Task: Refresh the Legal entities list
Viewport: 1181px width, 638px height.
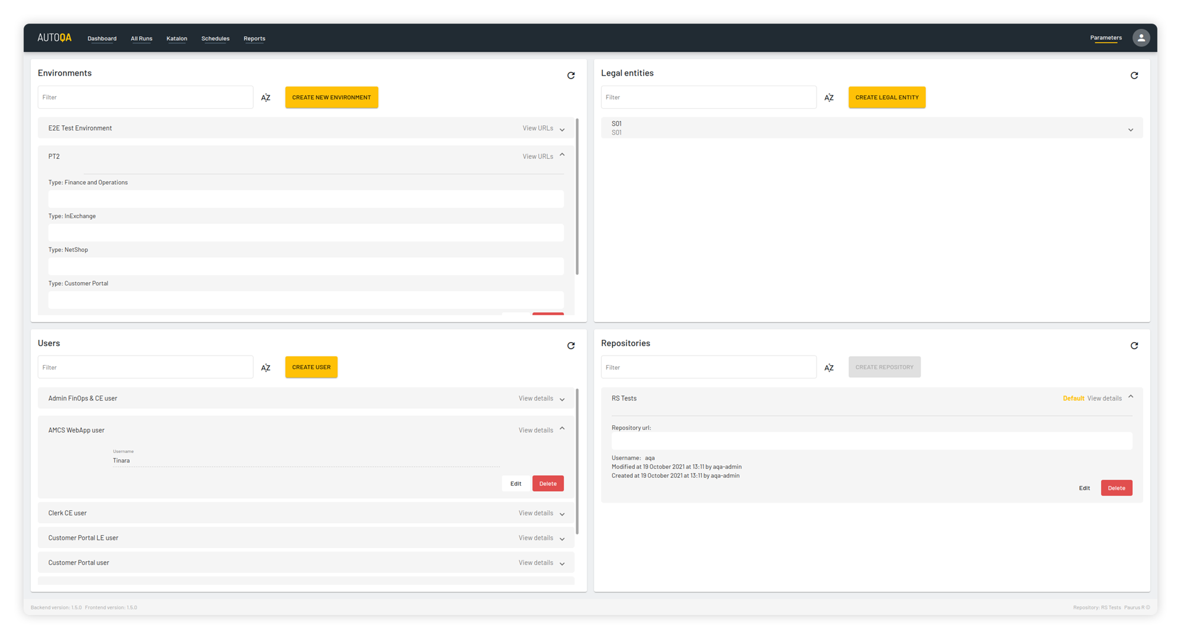Action: click(x=1134, y=76)
